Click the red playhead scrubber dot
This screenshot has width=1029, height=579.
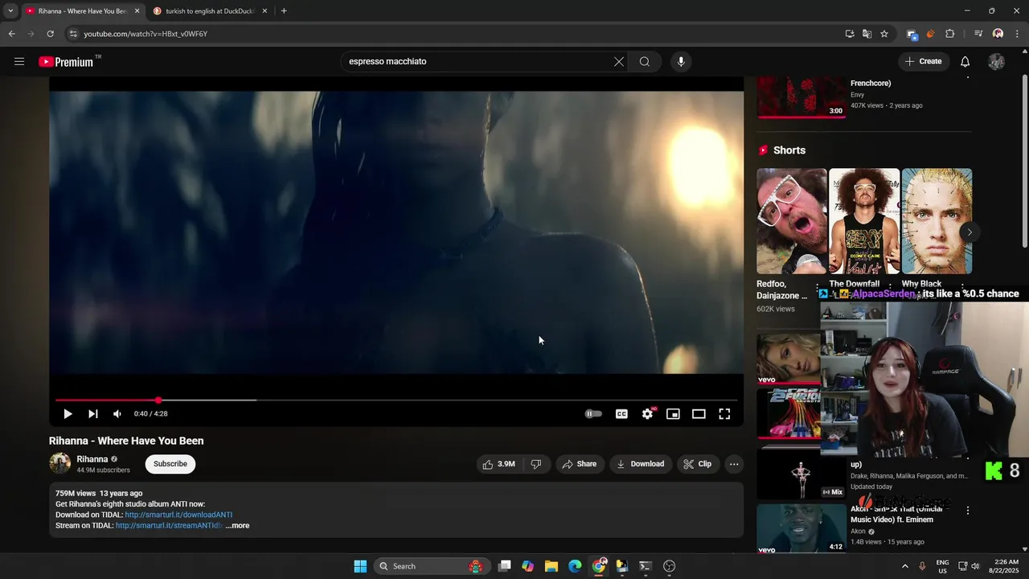pyautogui.click(x=158, y=400)
